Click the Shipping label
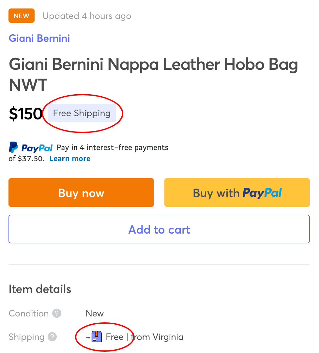Image resolution: width=319 pixels, height=353 pixels. (x=26, y=337)
